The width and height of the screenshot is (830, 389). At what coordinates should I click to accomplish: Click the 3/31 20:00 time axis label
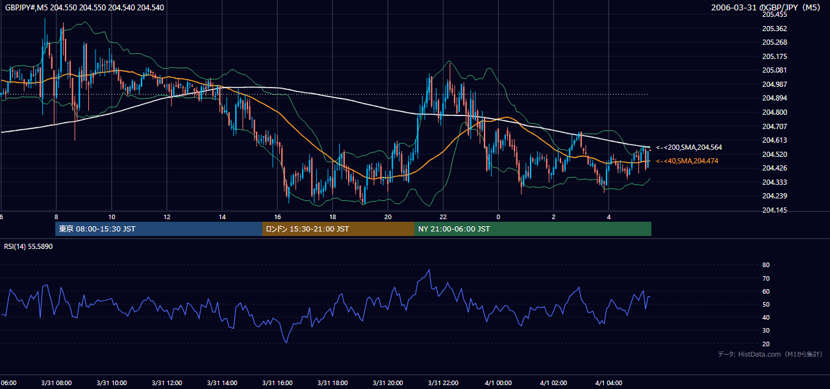tap(388, 383)
